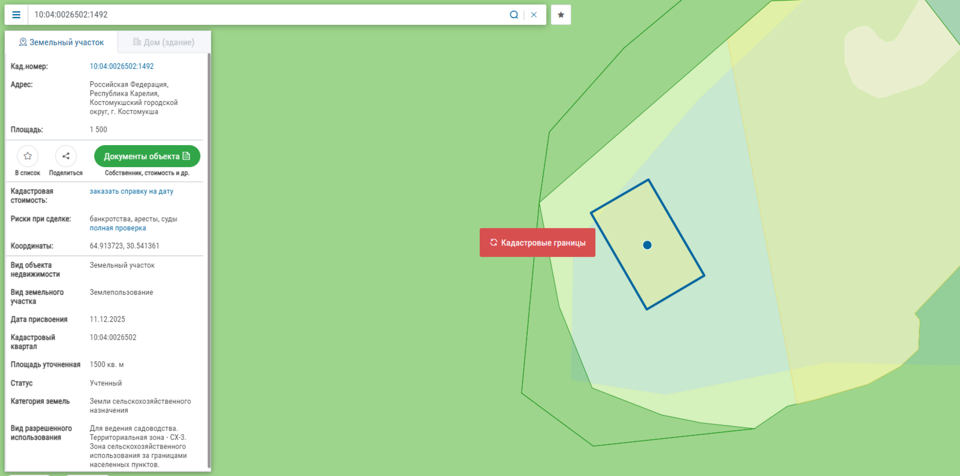Focus the cadastral number search field
This screenshot has width=960, height=476.
267,15
